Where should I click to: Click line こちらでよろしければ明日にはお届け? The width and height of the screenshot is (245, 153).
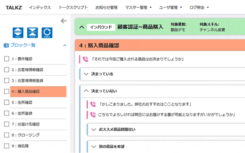(x=167, y=115)
